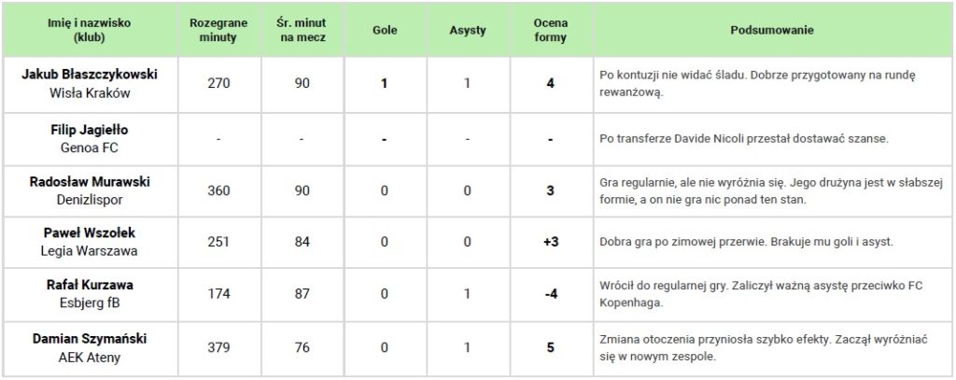This screenshot has height=380, width=956.
Task: Select the 'Ocena formy' header cell
Action: point(550,31)
